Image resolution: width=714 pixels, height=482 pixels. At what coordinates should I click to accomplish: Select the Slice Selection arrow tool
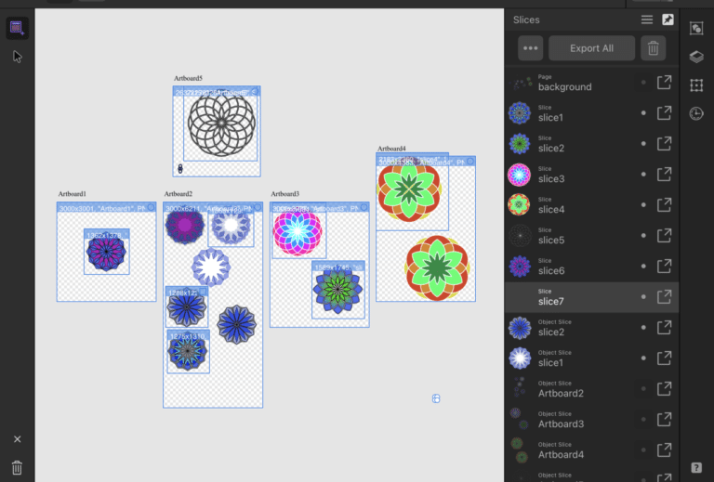point(17,57)
